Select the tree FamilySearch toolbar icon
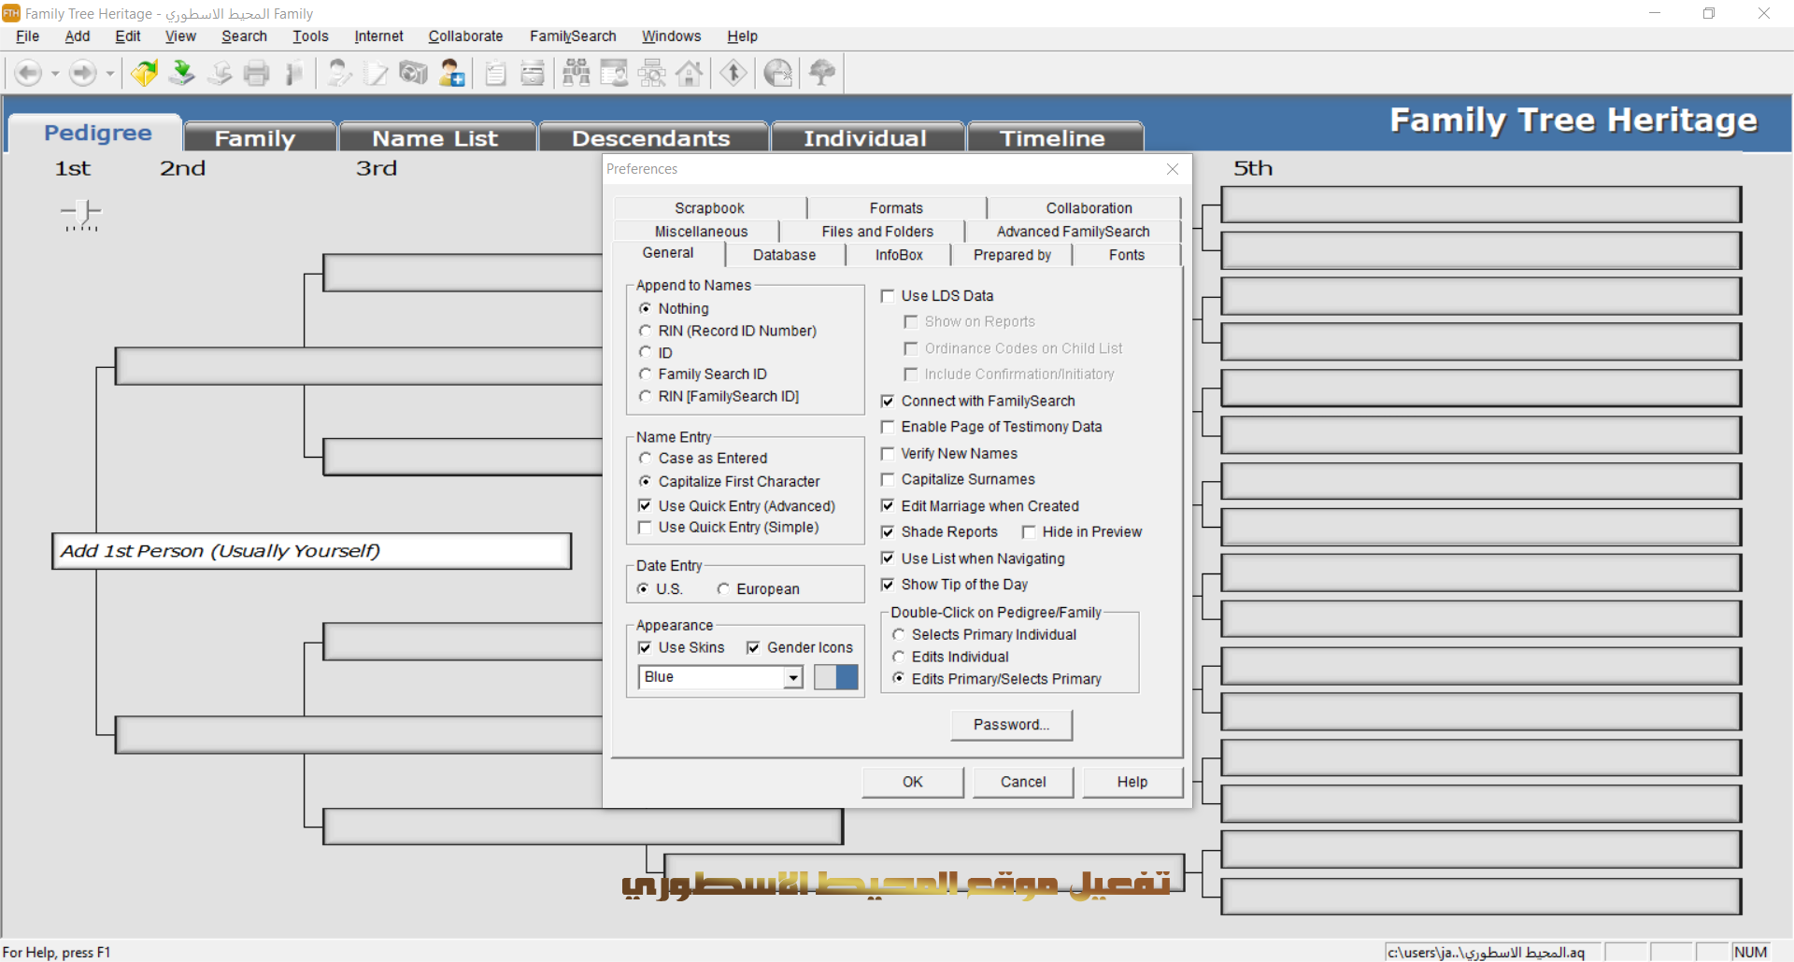 [x=821, y=72]
